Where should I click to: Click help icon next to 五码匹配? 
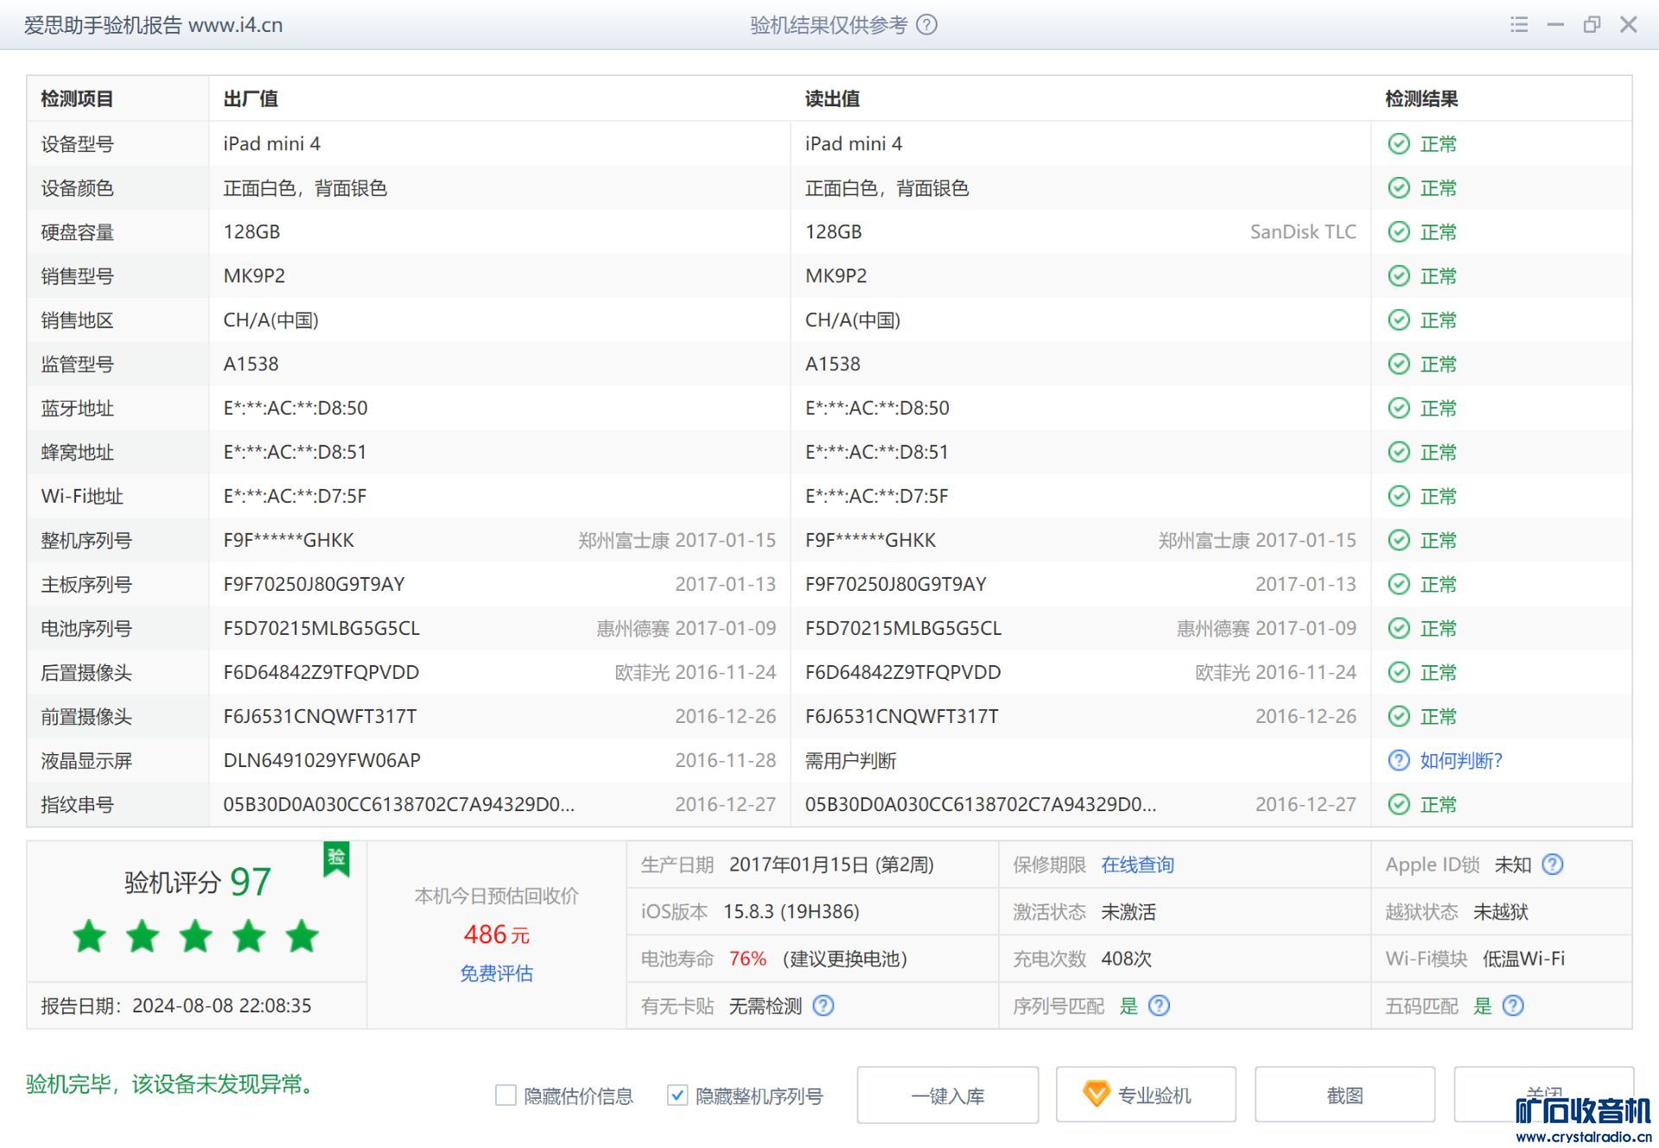tap(1513, 1005)
